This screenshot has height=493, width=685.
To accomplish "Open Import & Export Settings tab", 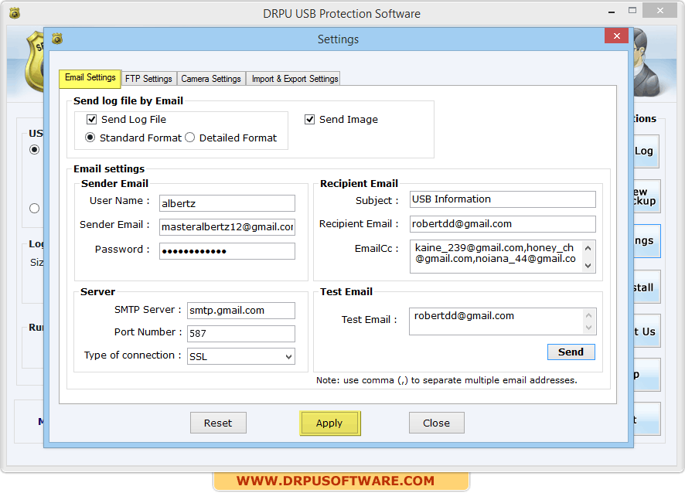I will [x=295, y=79].
